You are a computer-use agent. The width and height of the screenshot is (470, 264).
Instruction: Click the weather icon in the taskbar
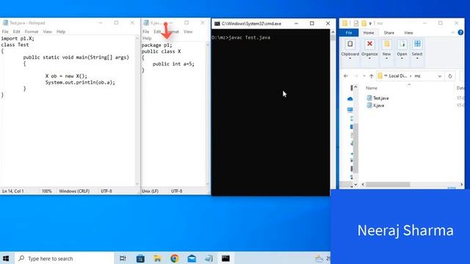(x=319, y=258)
